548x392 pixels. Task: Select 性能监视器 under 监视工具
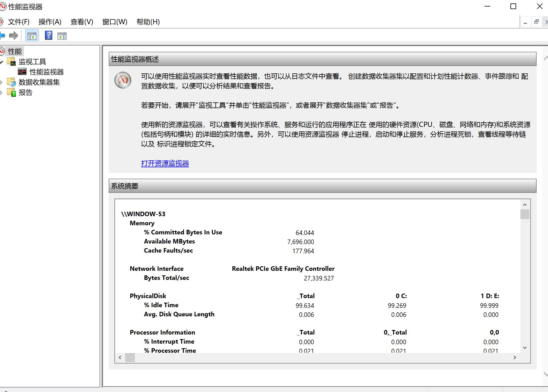click(47, 72)
